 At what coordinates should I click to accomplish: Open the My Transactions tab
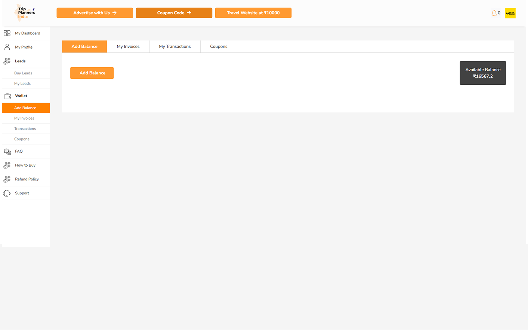tap(175, 47)
